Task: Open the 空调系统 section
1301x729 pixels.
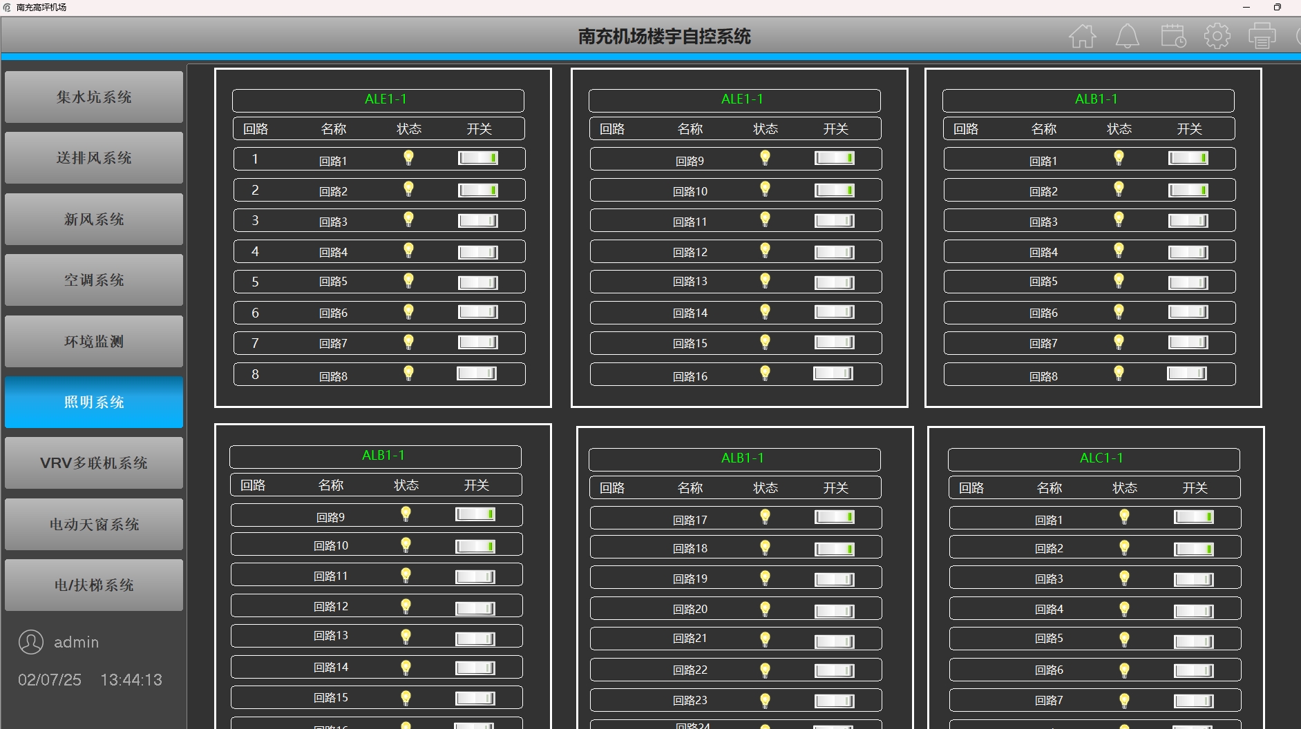Action: click(94, 280)
